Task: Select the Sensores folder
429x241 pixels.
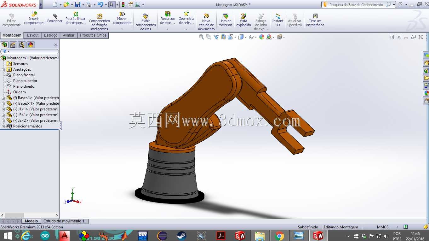Action: 20,64
